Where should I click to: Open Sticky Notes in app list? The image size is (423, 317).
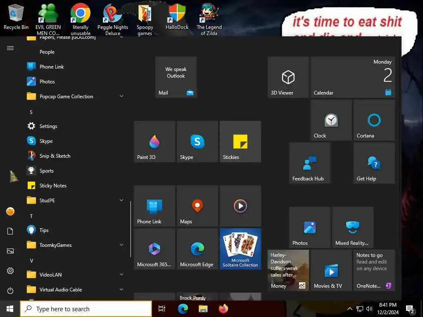click(76, 185)
